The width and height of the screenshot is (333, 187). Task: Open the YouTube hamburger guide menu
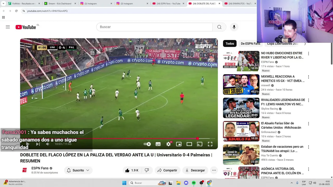(x=8, y=27)
